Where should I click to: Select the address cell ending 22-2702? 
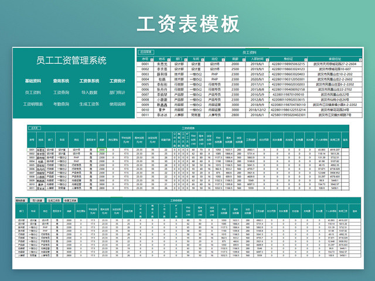335,90
